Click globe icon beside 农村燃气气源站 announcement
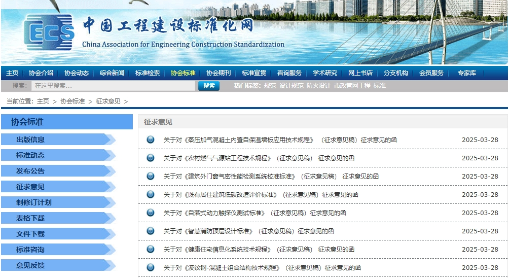The width and height of the screenshot is (509, 278). point(151,158)
